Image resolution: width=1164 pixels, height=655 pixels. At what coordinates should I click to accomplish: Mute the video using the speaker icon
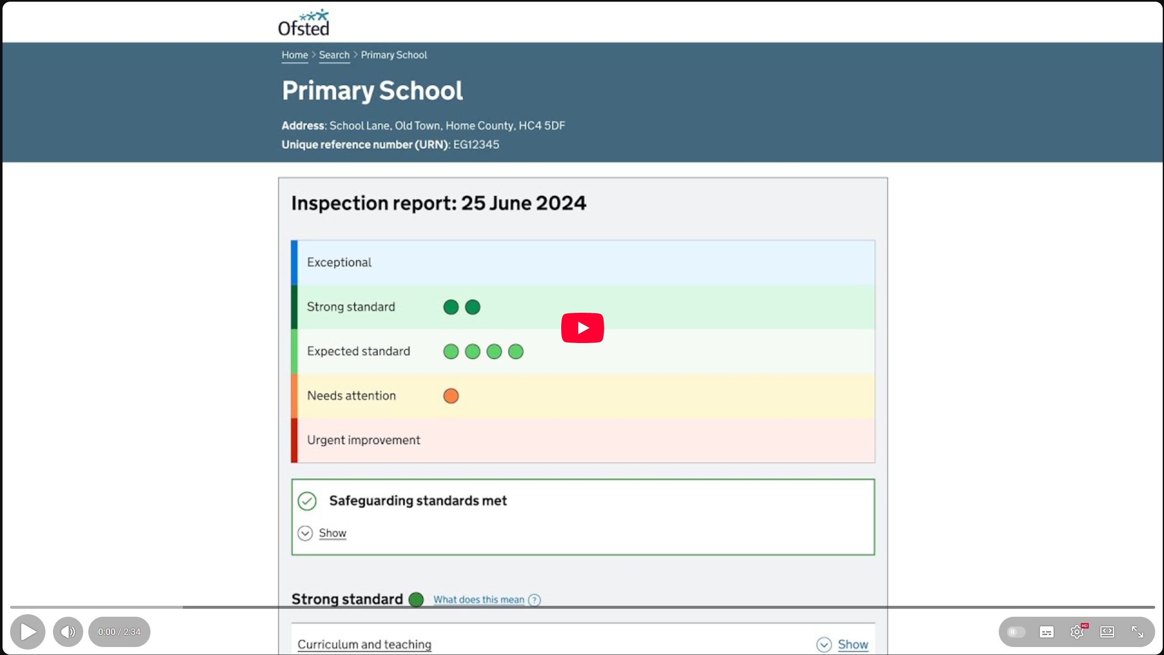coord(68,631)
